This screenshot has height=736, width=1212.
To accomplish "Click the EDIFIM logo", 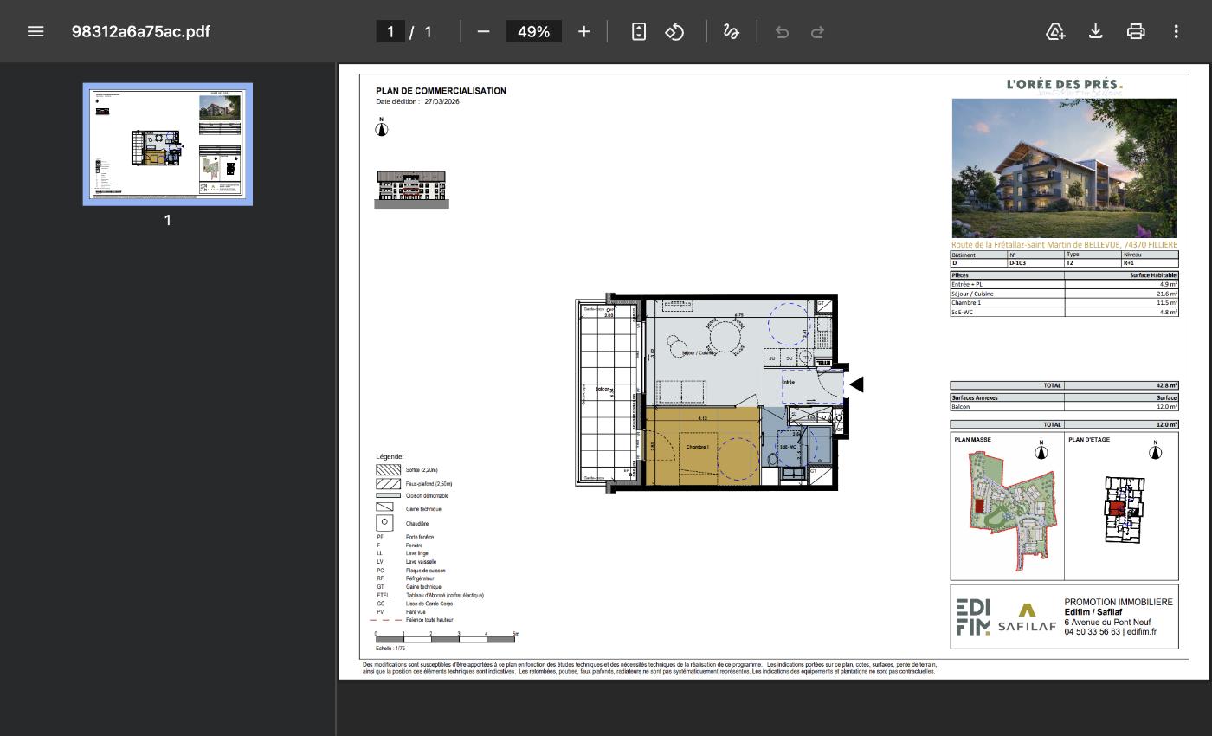I will 972,617.
